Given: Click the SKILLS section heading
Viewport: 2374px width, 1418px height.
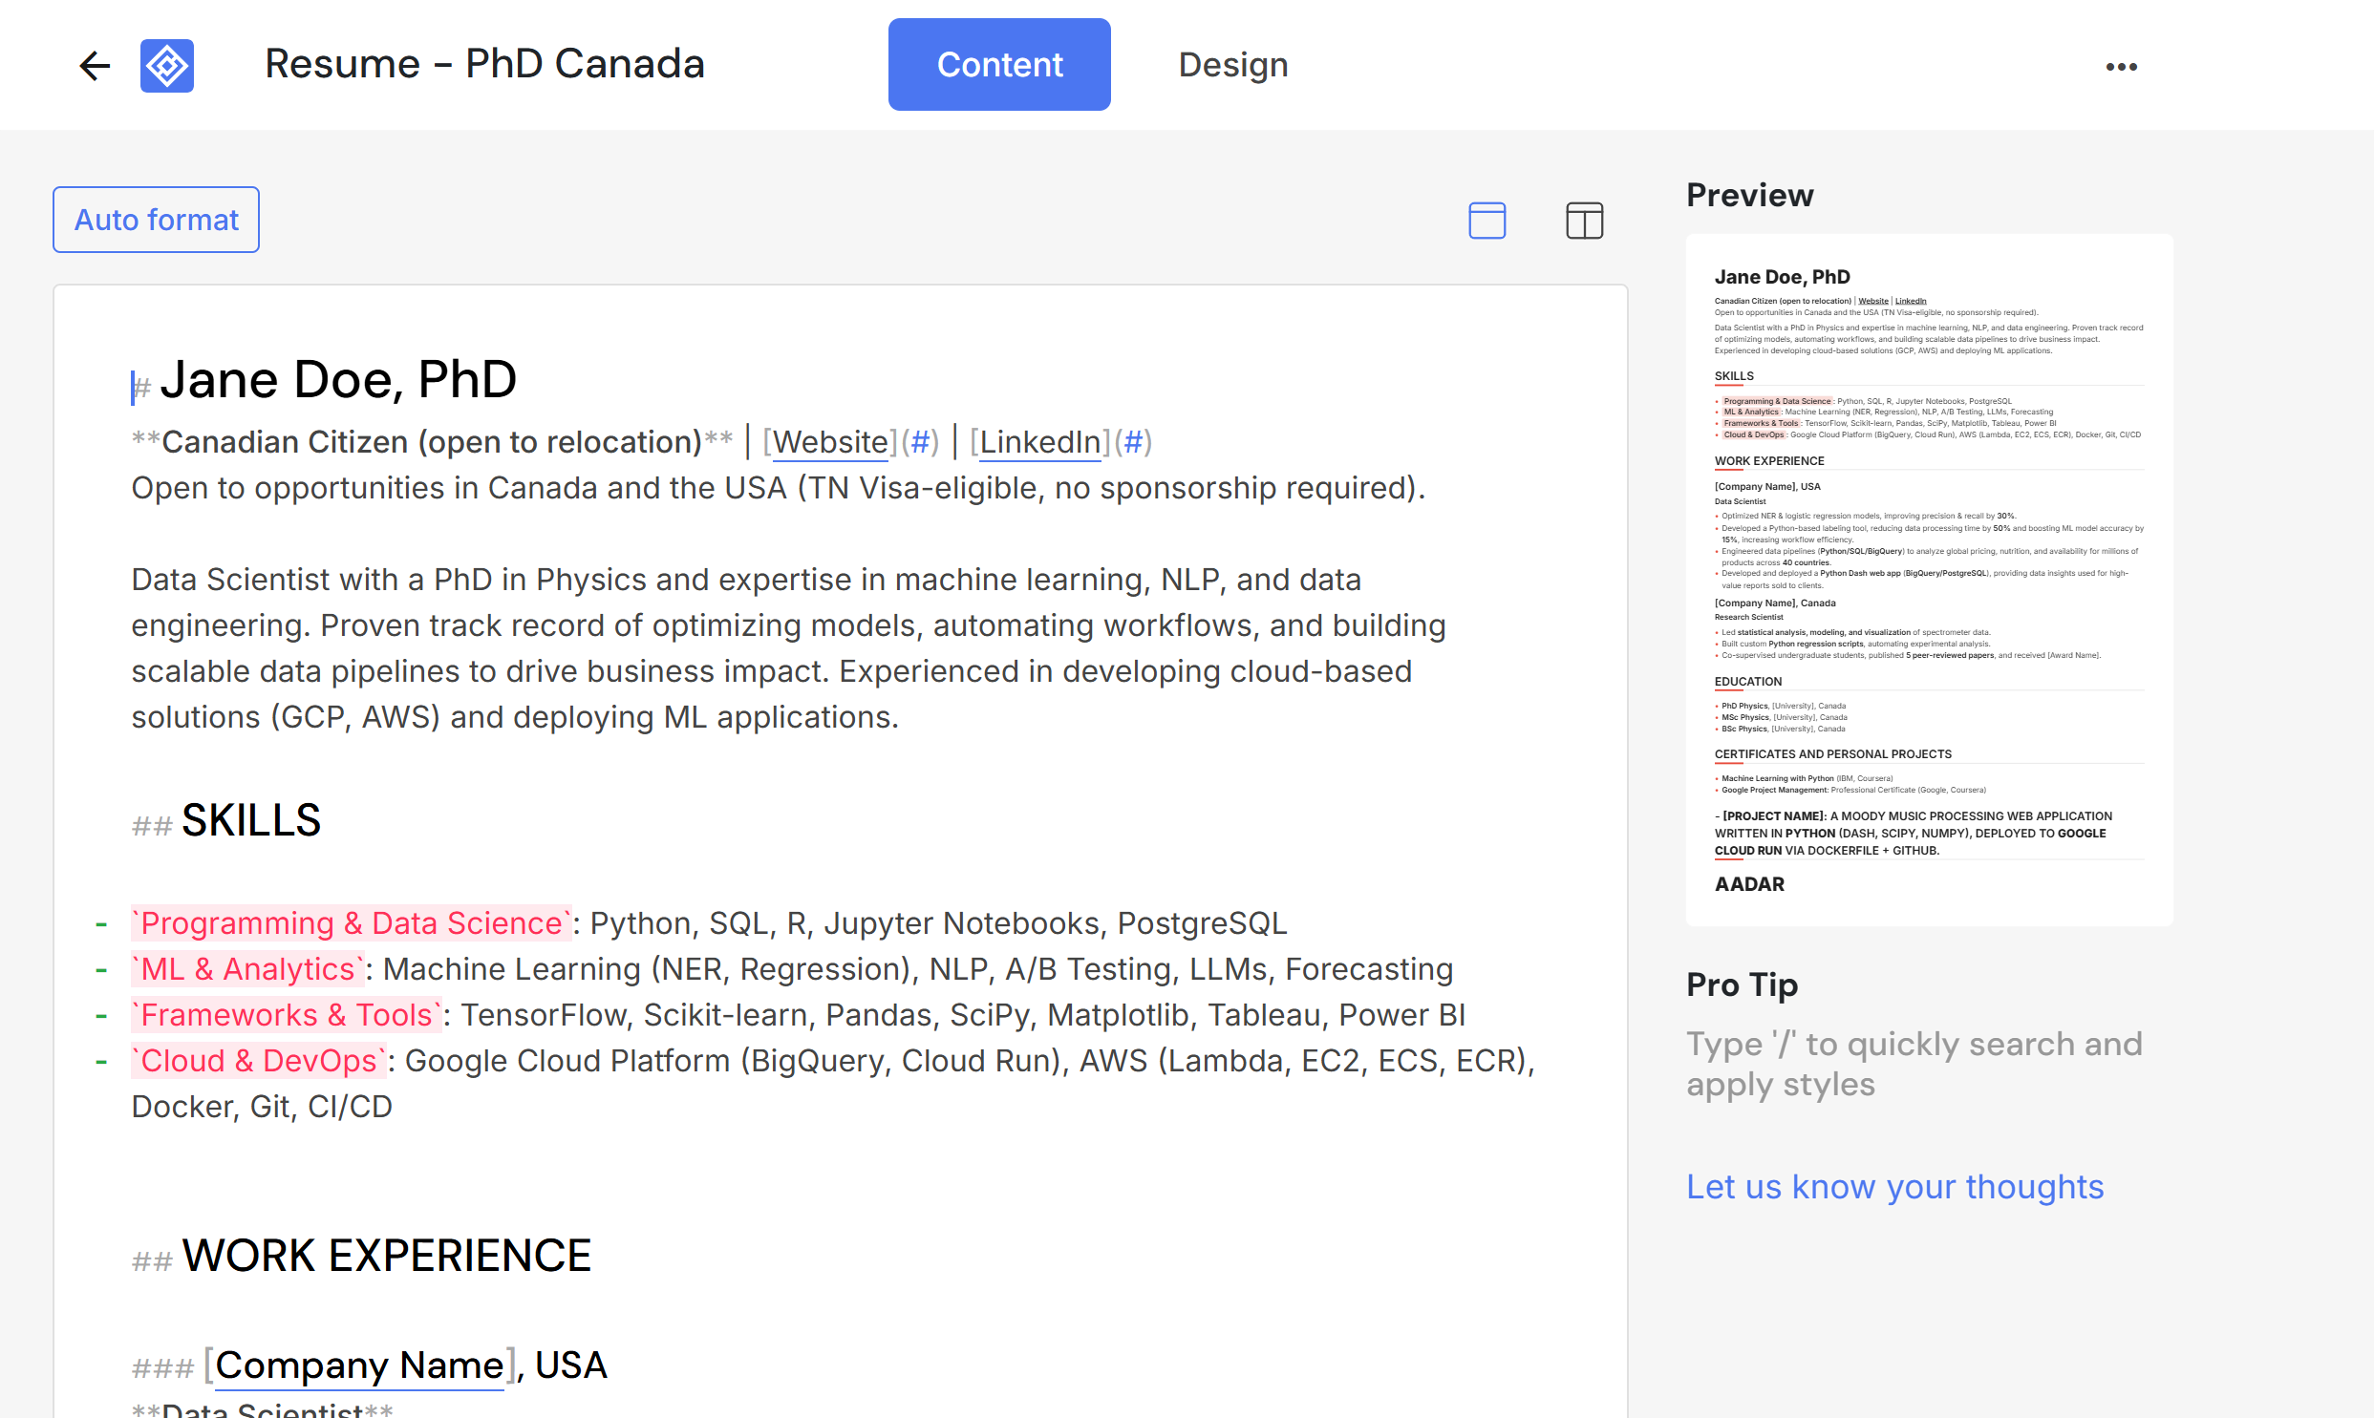Looking at the screenshot, I should click(x=251, y=820).
